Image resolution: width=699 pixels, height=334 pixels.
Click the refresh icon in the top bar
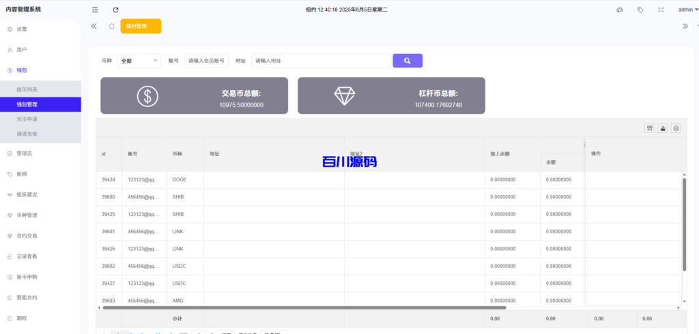[x=115, y=10]
